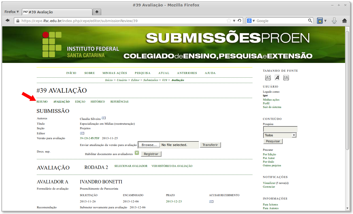
Task: Click the increase font size icon
Action: tap(286, 77)
